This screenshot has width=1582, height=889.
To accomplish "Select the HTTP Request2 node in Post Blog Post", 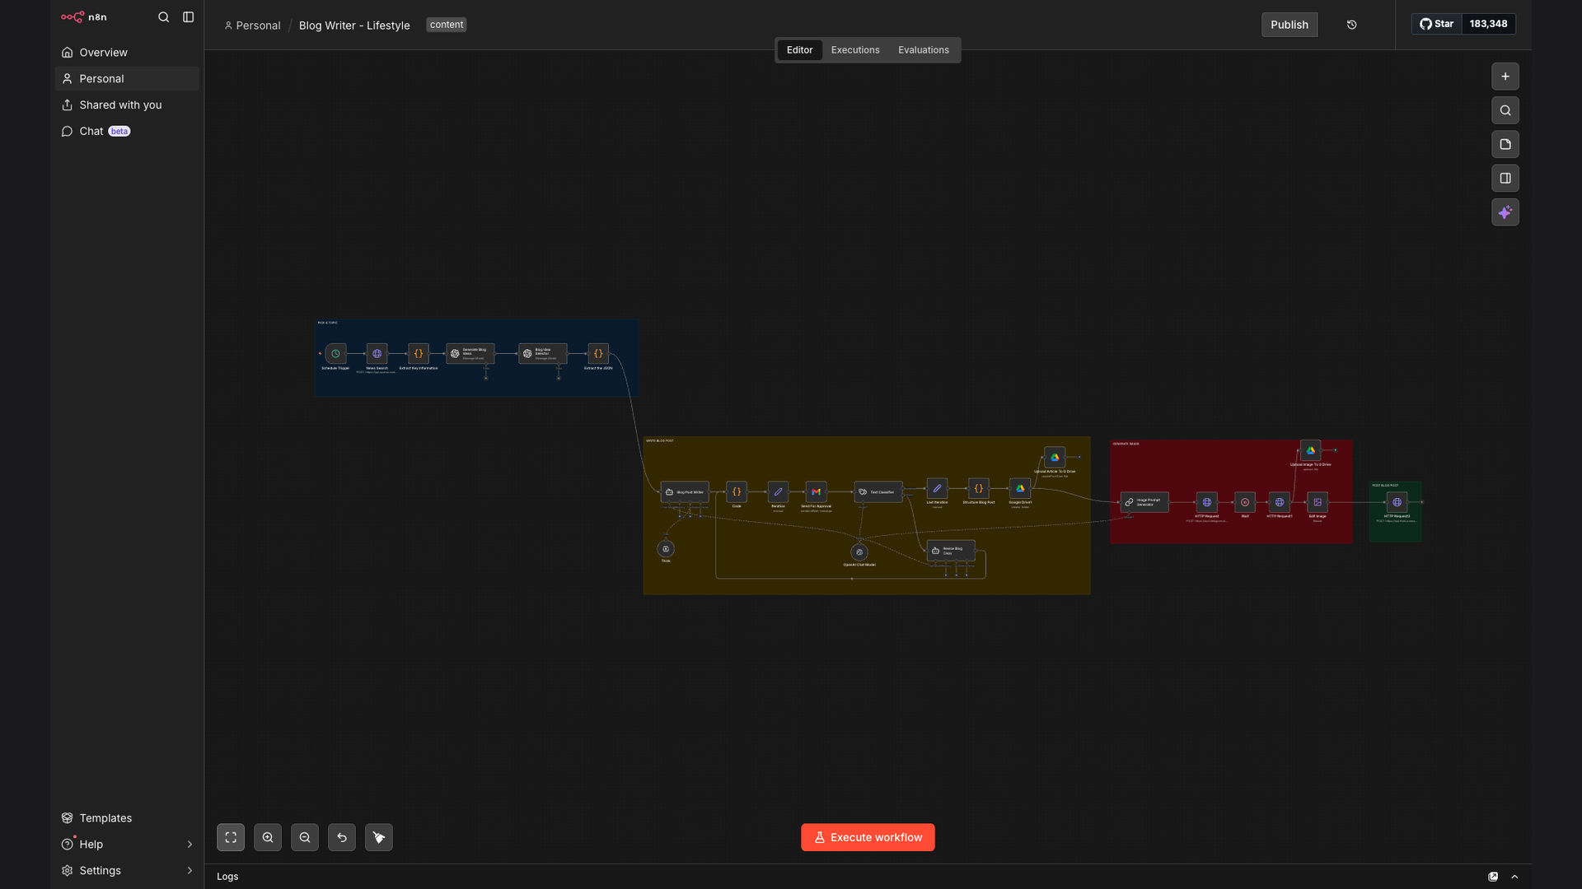I will coord(1397,502).
